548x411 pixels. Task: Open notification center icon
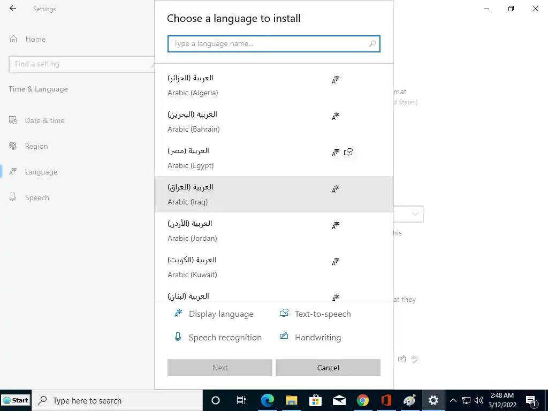coord(531,400)
